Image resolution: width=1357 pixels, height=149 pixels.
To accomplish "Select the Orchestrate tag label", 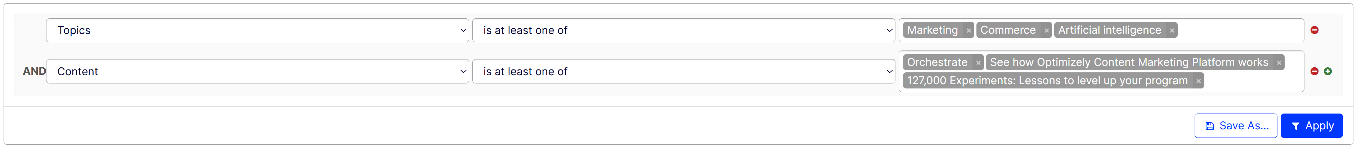I will click(x=937, y=62).
